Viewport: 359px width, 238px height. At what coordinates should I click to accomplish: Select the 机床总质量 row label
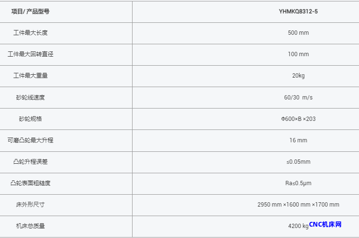click(31, 226)
